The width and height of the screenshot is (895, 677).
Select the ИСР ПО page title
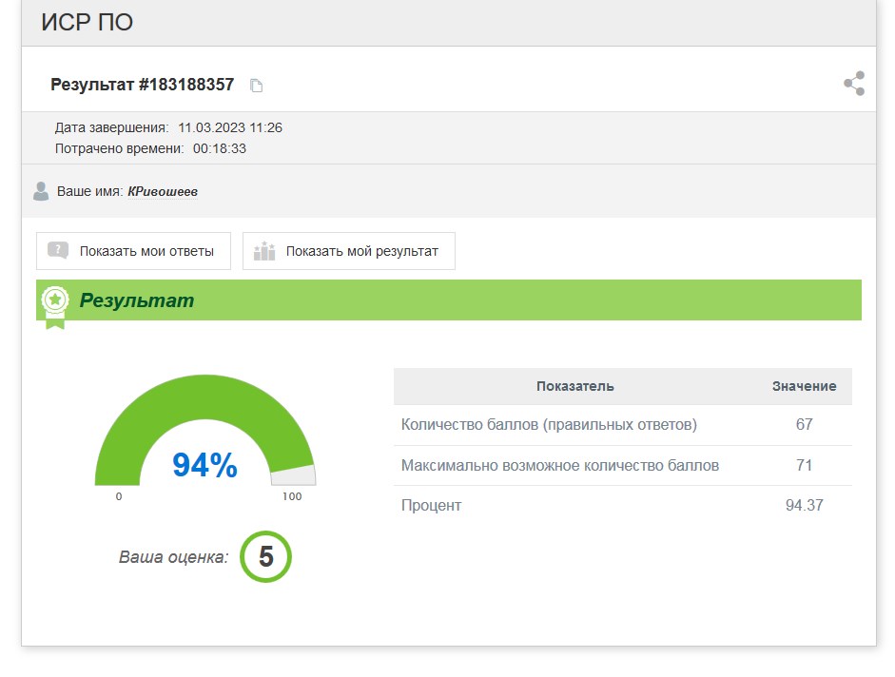coord(87,23)
